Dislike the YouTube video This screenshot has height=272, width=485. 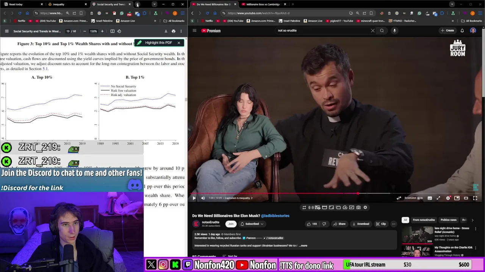pyautogui.click(x=324, y=224)
